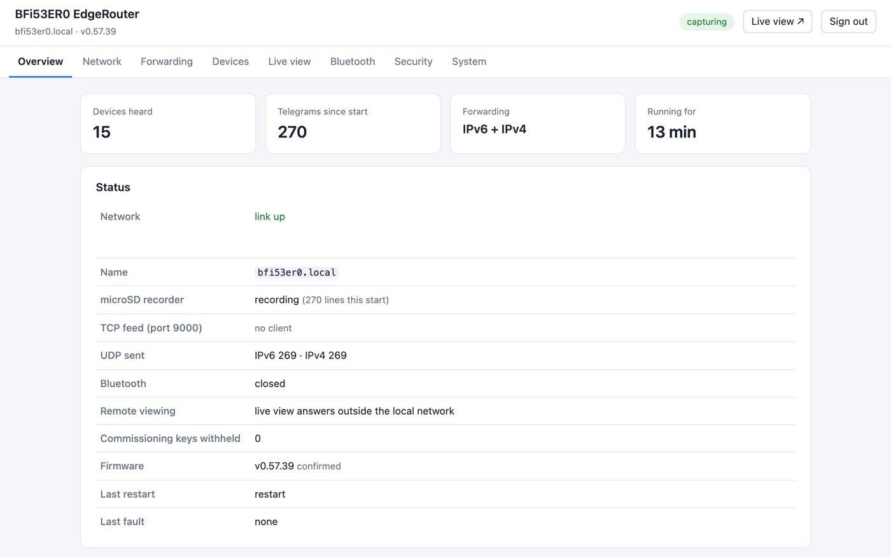This screenshot has height=557, width=891.
Task: Click the Last fault value none
Action: 266,522
